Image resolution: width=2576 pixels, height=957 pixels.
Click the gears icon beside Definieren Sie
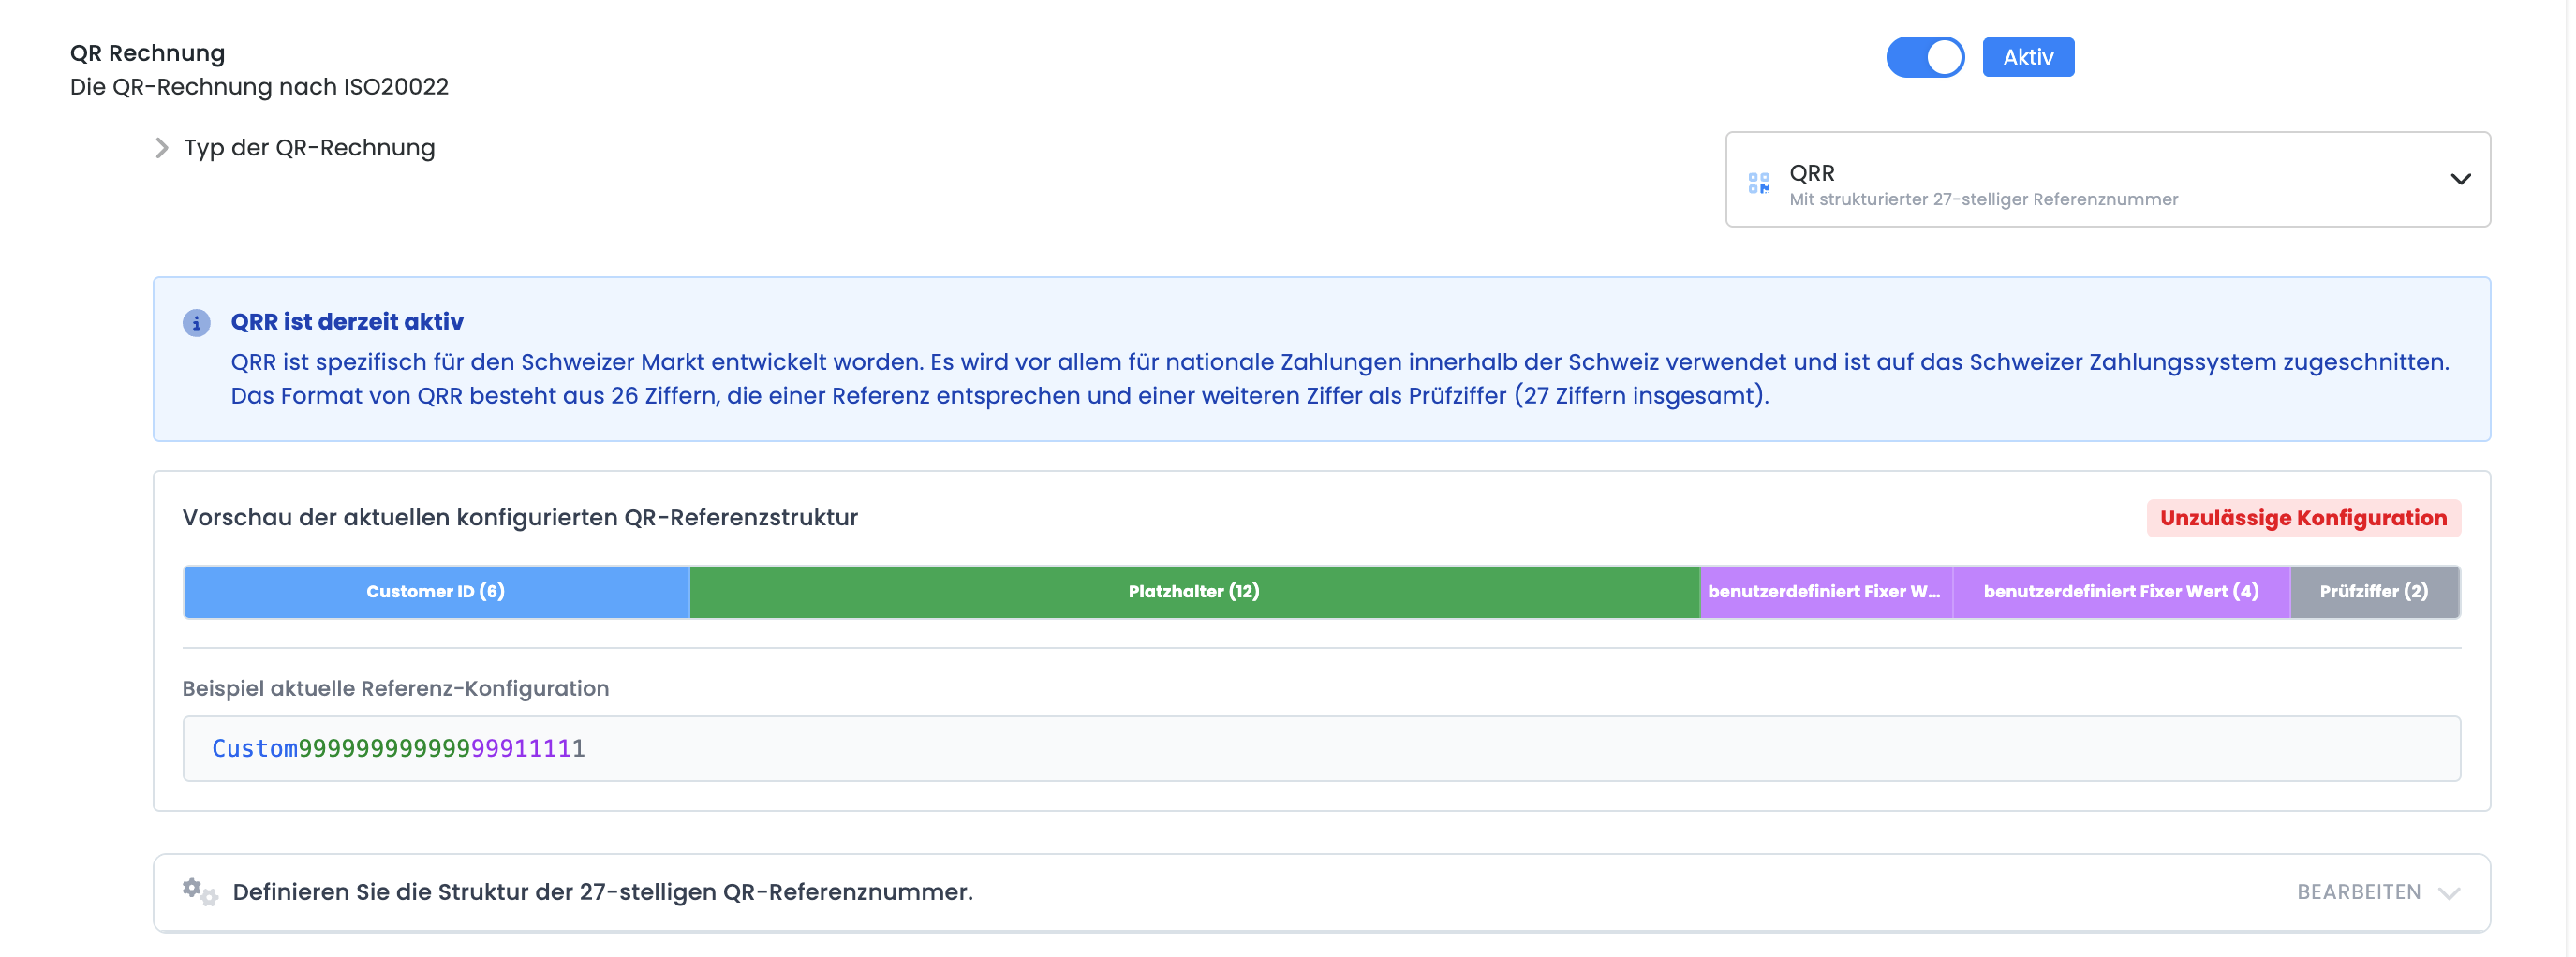(199, 891)
